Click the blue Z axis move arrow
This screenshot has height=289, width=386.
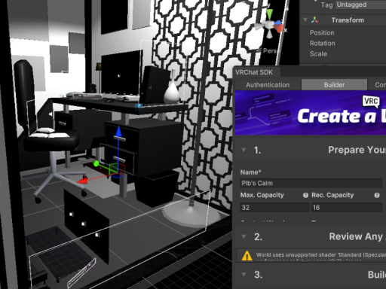click(x=118, y=131)
